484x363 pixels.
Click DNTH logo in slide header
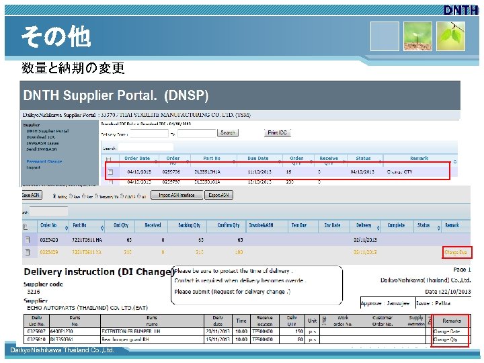coord(460,10)
